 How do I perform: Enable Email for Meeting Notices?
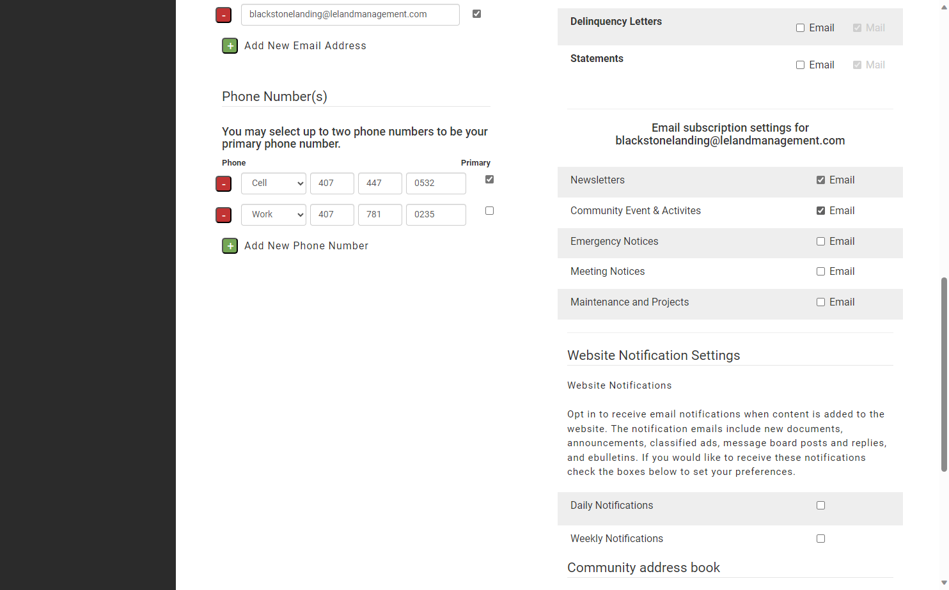[x=820, y=272]
